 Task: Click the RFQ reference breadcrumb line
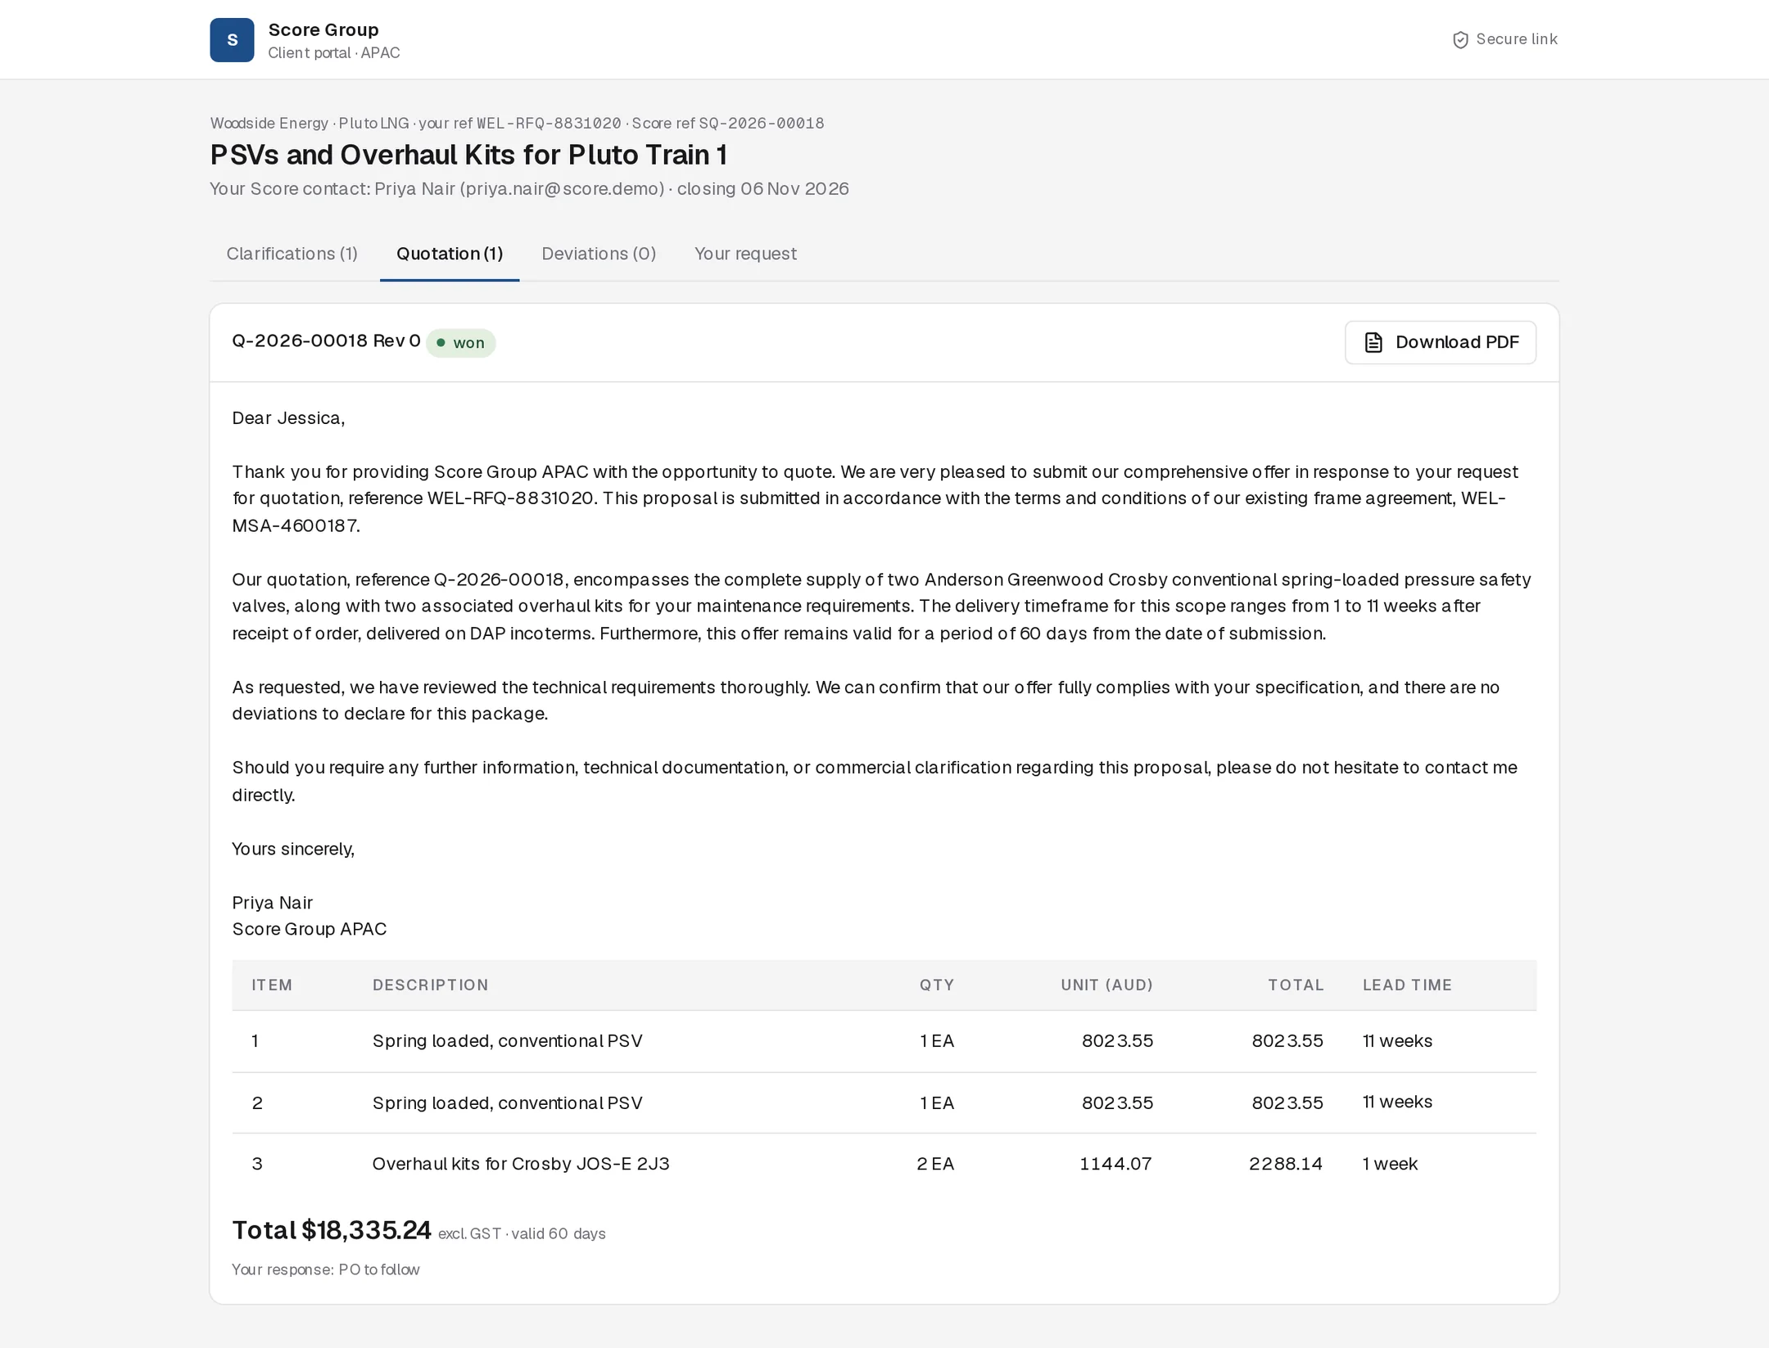(517, 124)
